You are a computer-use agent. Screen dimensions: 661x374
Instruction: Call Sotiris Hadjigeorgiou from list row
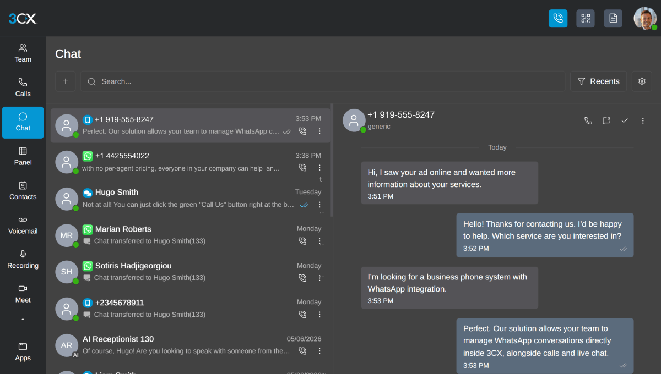pyautogui.click(x=302, y=278)
